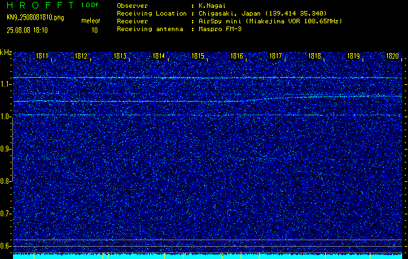Click the Receiving Location label
408x259 pixels.
pyautogui.click(x=152, y=13)
